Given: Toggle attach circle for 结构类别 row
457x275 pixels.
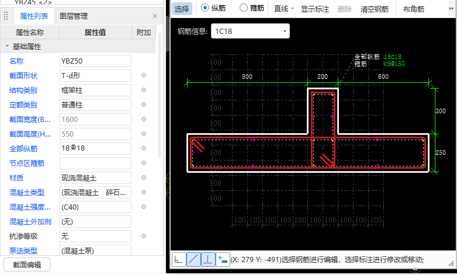Looking at the screenshot, I should pyautogui.click(x=144, y=90).
